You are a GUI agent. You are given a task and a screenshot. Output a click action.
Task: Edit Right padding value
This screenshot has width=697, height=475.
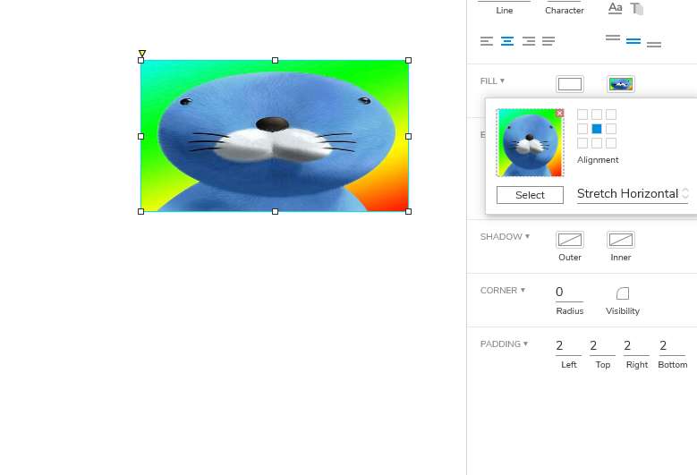(x=636, y=346)
